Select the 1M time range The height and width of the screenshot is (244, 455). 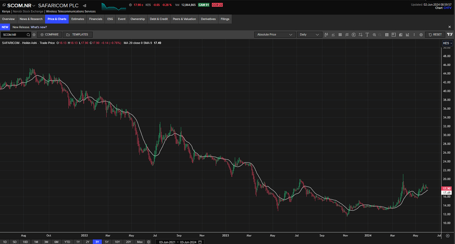point(36,242)
